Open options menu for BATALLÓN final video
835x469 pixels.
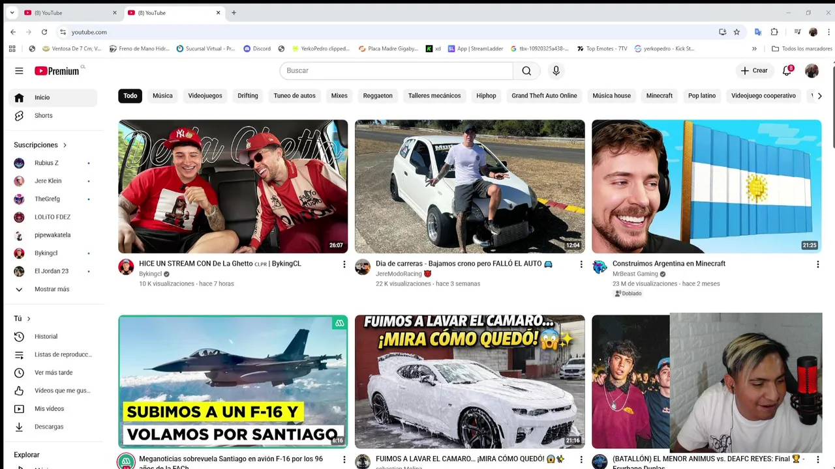[817, 459]
